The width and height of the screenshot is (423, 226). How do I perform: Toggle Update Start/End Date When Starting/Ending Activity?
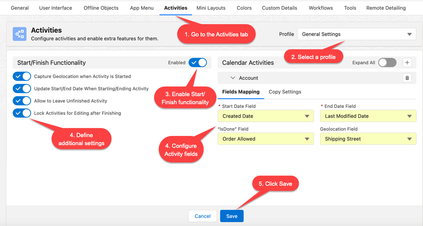(x=22, y=88)
